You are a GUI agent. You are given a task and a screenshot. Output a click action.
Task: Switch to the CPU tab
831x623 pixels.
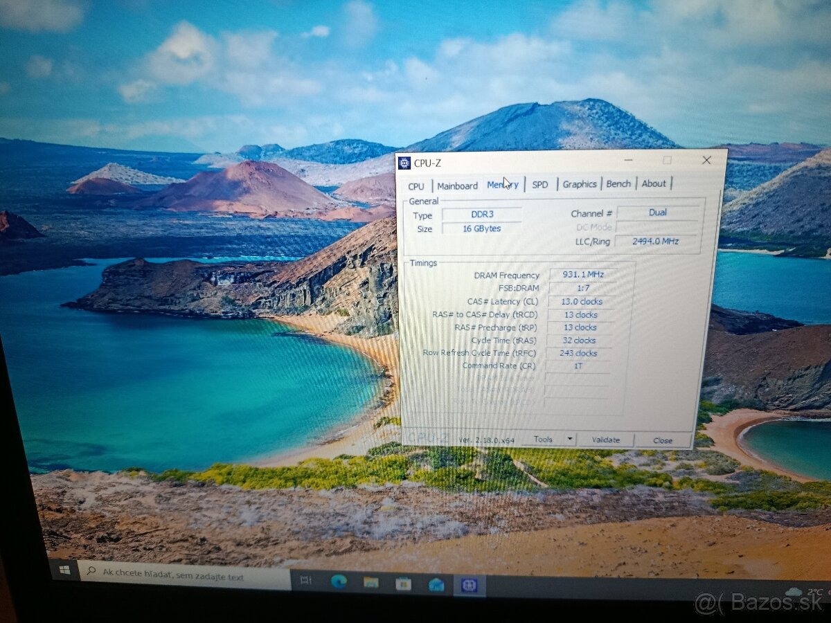pyautogui.click(x=416, y=186)
